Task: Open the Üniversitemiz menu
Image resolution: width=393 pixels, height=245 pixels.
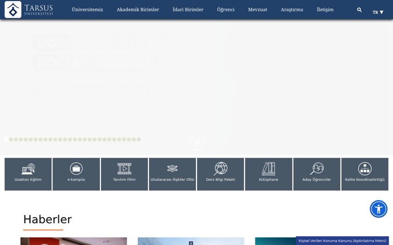Action: click(87, 9)
